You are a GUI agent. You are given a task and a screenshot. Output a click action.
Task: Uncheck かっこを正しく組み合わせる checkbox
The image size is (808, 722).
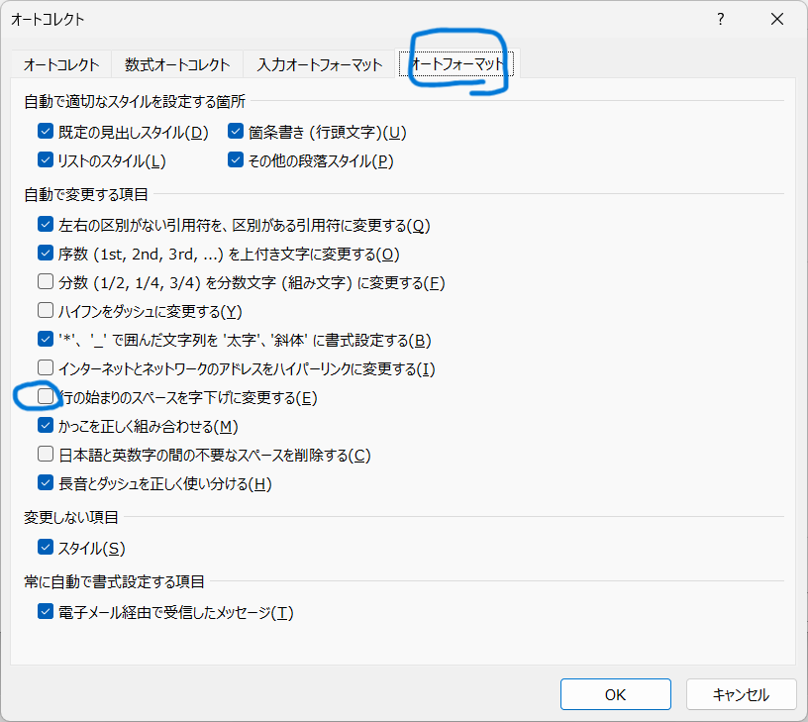tap(46, 426)
